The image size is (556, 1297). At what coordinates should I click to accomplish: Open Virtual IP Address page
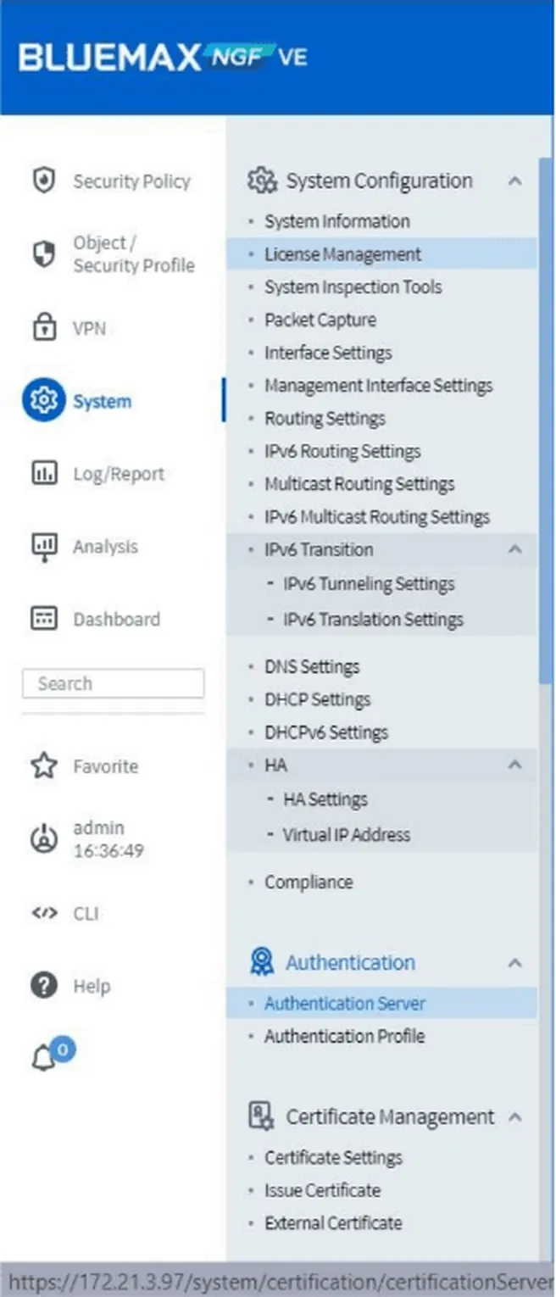click(x=347, y=835)
